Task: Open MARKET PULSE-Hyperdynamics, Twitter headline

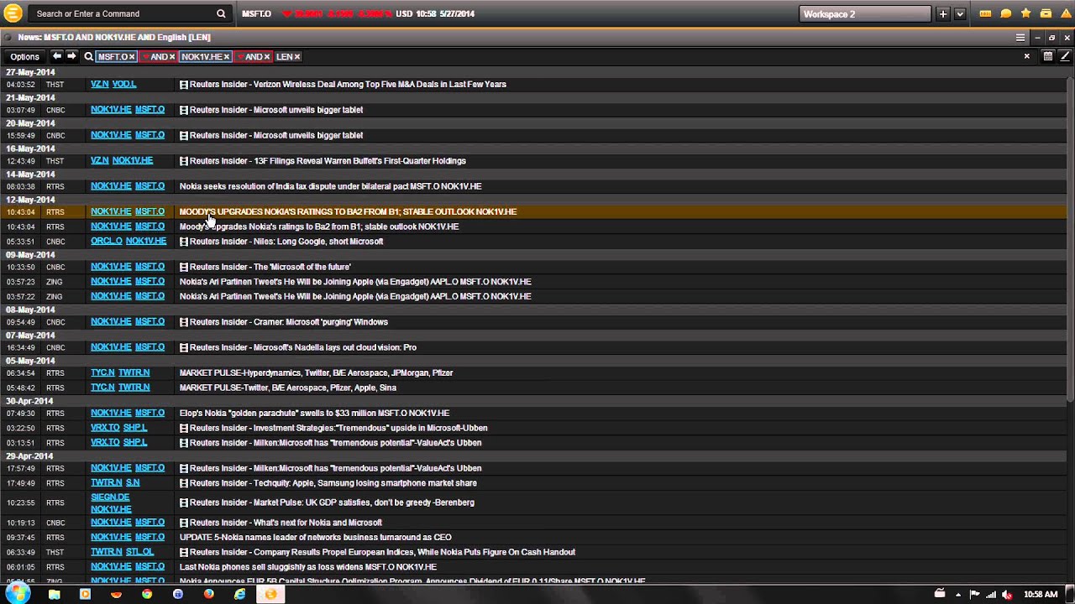Action: tap(316, 373)
